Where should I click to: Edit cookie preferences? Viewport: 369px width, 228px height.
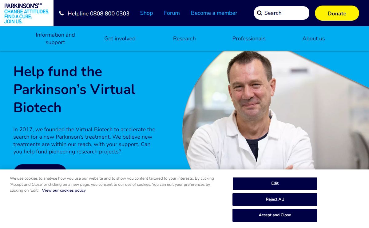point(275,184)
